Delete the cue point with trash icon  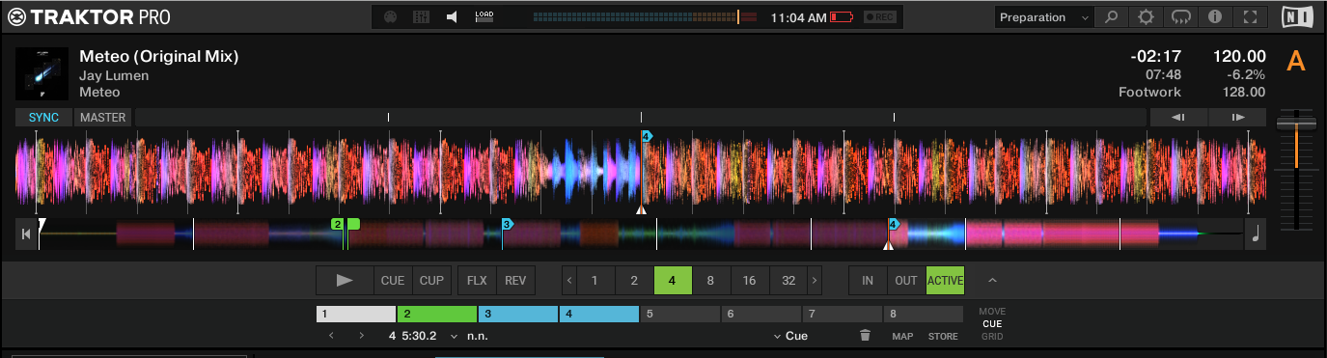click(x=865, y=336)
